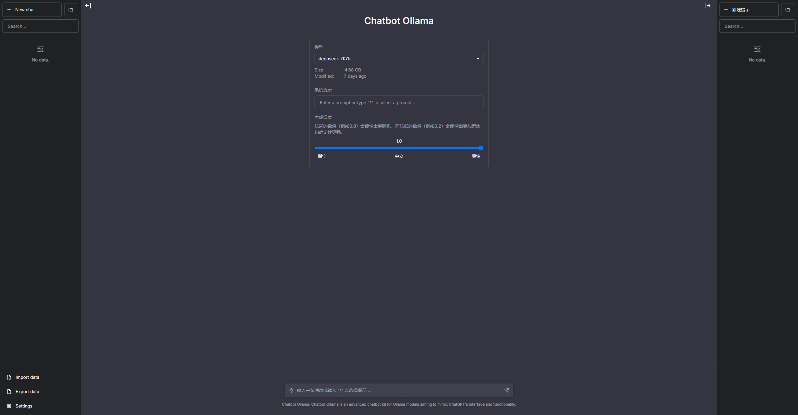Click the new chat folder icon
The width and height of the screenshot is (798, 415).
(71, 10)
